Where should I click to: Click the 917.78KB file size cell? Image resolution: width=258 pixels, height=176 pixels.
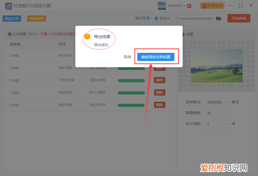tap(98, 93)
